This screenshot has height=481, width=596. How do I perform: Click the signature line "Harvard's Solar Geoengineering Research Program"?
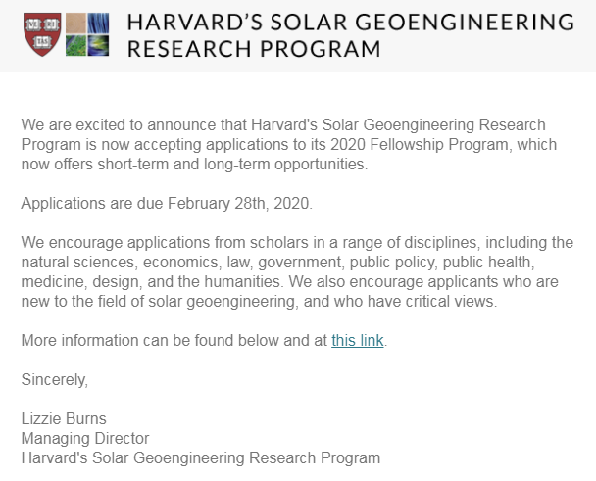pyautogui.click(x=200, y=457)
